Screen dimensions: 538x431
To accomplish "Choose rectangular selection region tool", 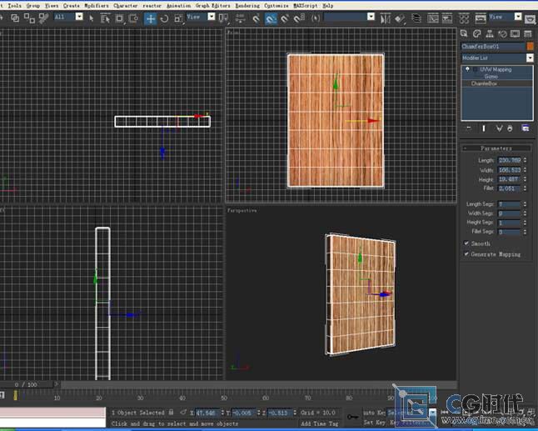I will click(x=119, y=18).
